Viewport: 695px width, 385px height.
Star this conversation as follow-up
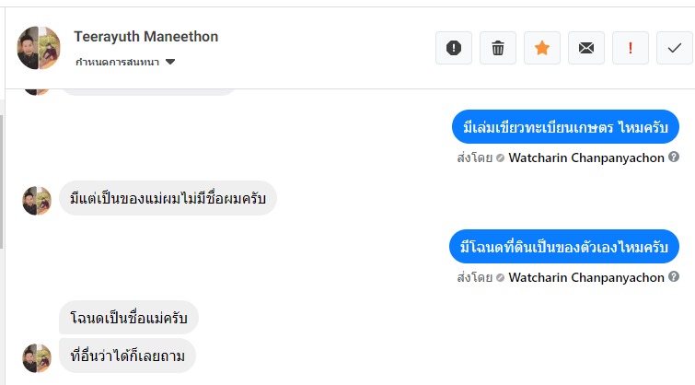point(542,49)
